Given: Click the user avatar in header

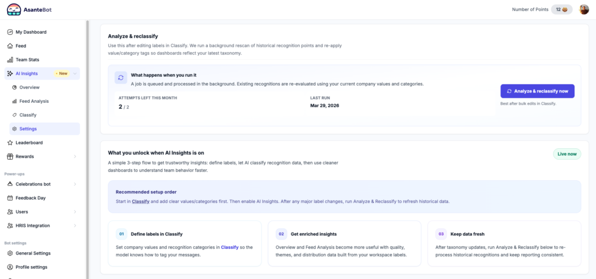Looking at the screenshot, I should [584, 9].
